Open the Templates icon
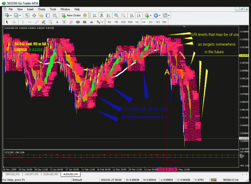 165,16
